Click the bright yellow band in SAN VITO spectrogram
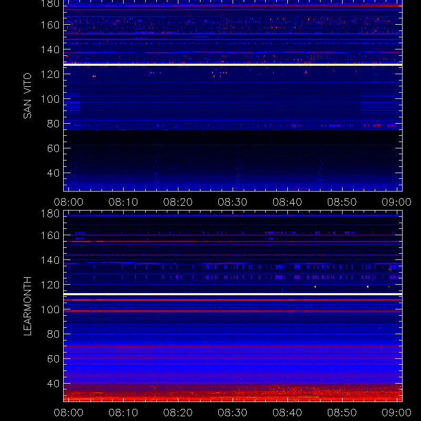 233,65
